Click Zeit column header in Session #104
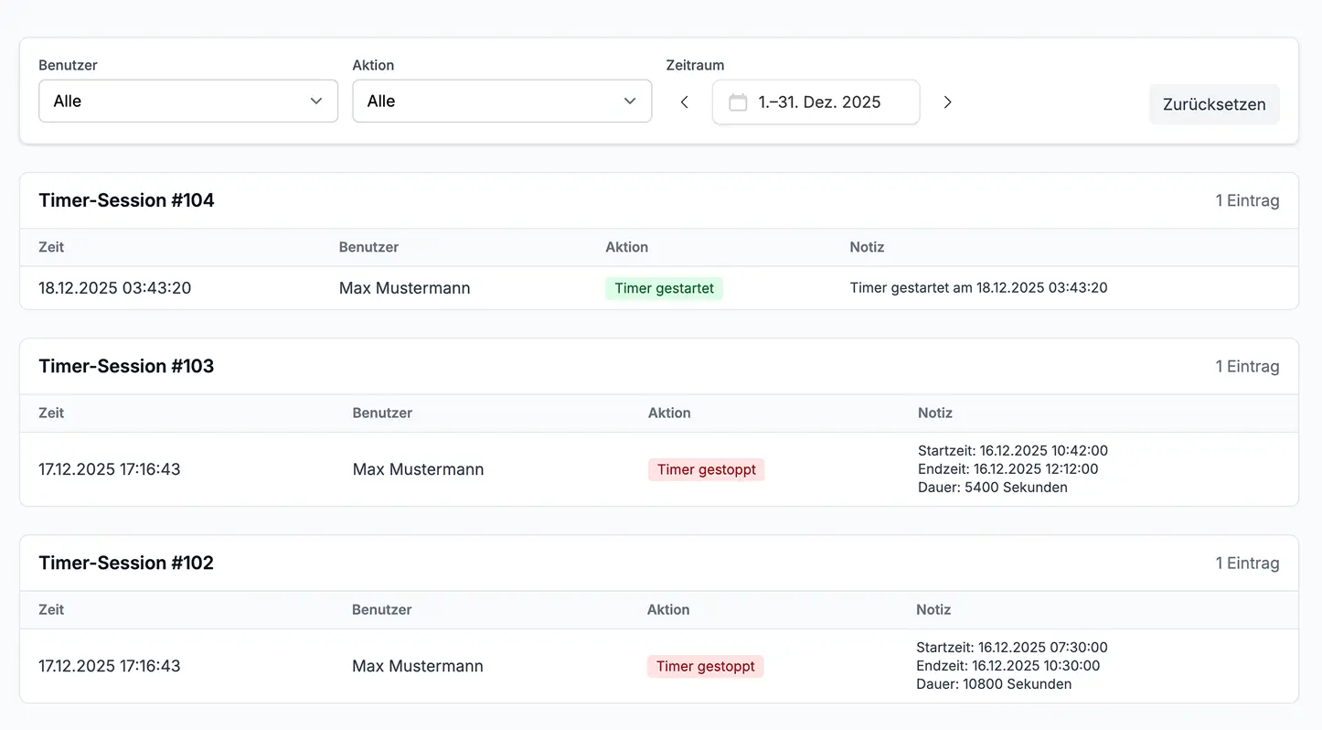1322x730 pixels. coord(51,247)
